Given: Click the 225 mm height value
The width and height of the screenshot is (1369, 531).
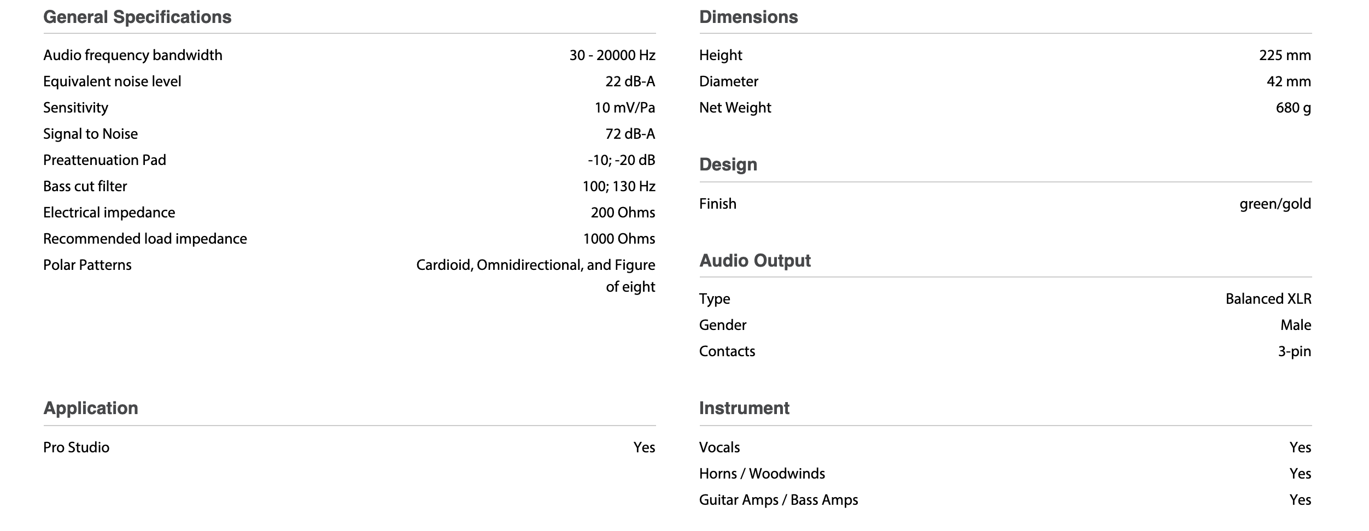Looking at the screenshot, I should 1284,55.
